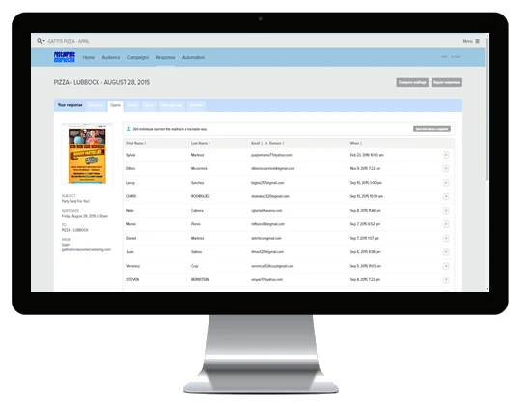Click the name Veronica
The width and height of the screenshot is (530, 408).
click(x=133, y=266)
